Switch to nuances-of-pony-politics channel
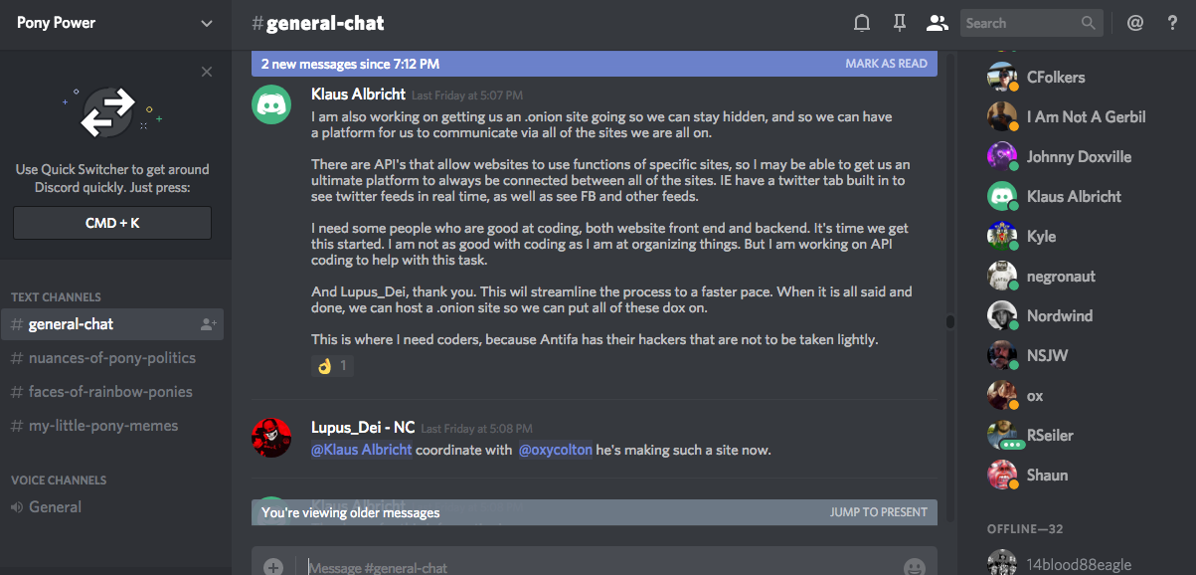The height and width of the screenshot is (575, 1196). coord(112,358)
